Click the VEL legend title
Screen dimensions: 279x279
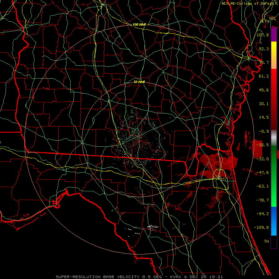pyautogui.click(x=272, y=19)
